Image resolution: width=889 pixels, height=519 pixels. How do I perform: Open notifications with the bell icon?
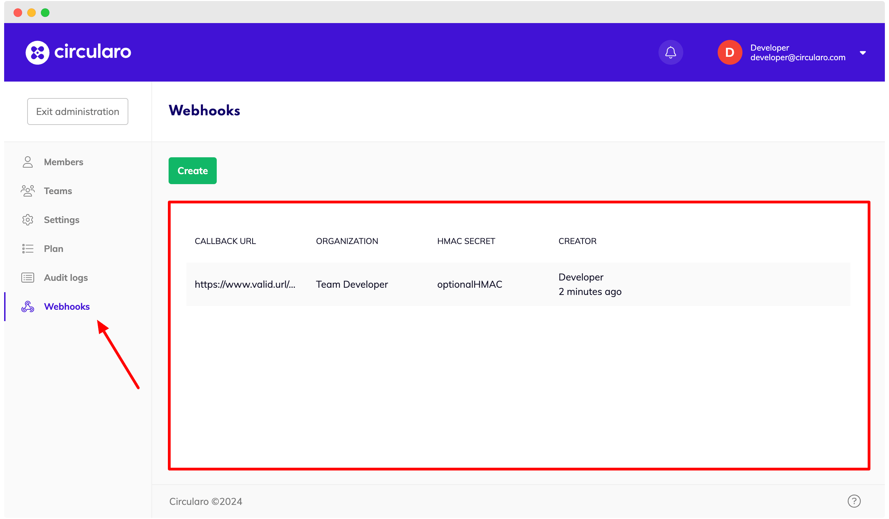click(670, 52)
